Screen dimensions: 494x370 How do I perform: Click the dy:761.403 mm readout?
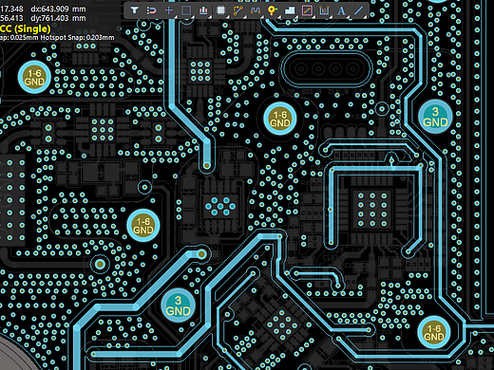click(58, 18)
